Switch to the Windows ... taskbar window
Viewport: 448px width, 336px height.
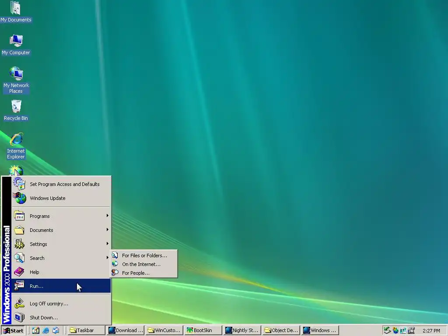(320, 331)
